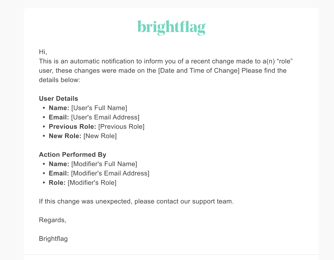Click the [Modifier's Role] placeholder
The width and height of the screenshot is (334, 260).
point(92,183)
